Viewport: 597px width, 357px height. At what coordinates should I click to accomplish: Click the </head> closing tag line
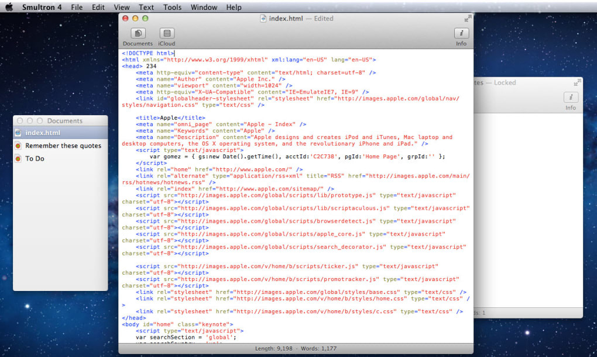click(x=134, y=318)
